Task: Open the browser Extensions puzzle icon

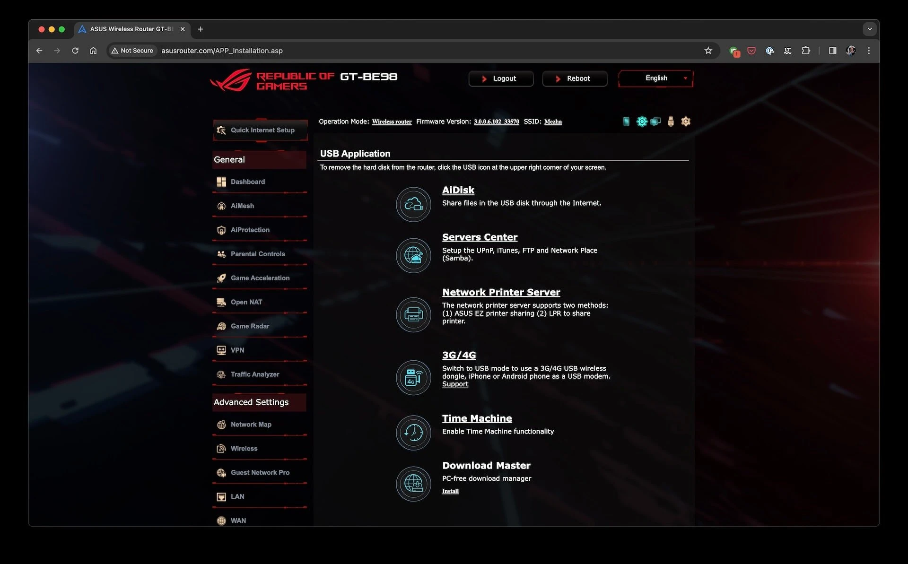Action: pos(806,51)
